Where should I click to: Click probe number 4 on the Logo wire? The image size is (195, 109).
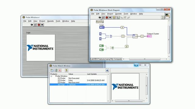pyautogui.click(x=122, y=28)
